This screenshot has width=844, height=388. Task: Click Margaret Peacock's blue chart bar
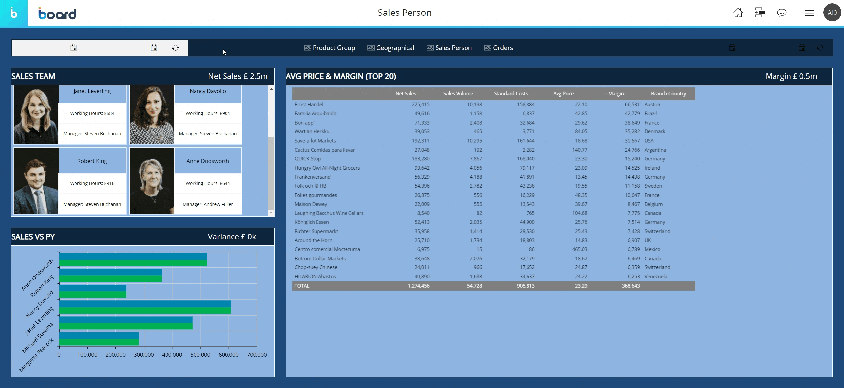tap(99, 335)
